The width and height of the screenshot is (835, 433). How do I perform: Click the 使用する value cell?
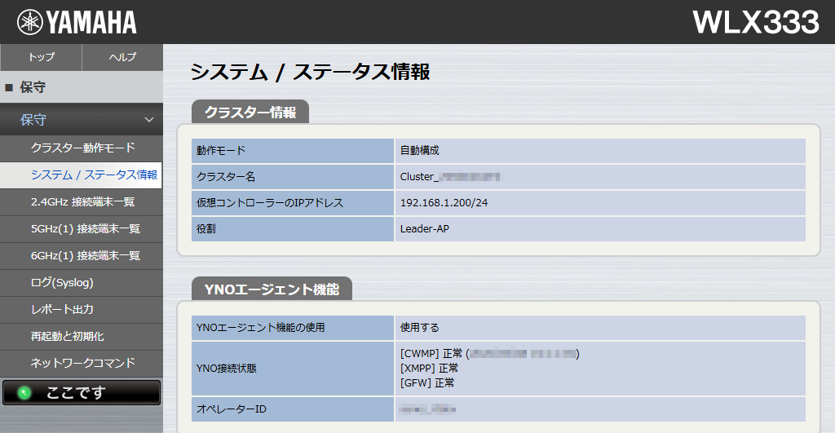point(600,328)
